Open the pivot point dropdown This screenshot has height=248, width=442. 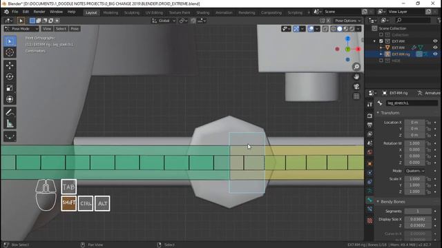[183, 21]
